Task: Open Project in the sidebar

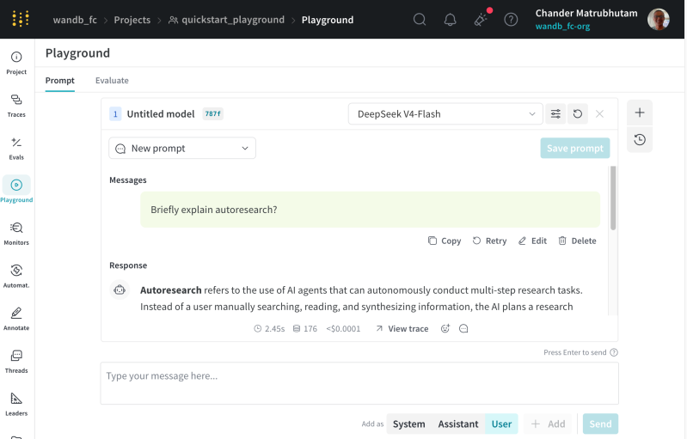Action: (x=16, y=63)
